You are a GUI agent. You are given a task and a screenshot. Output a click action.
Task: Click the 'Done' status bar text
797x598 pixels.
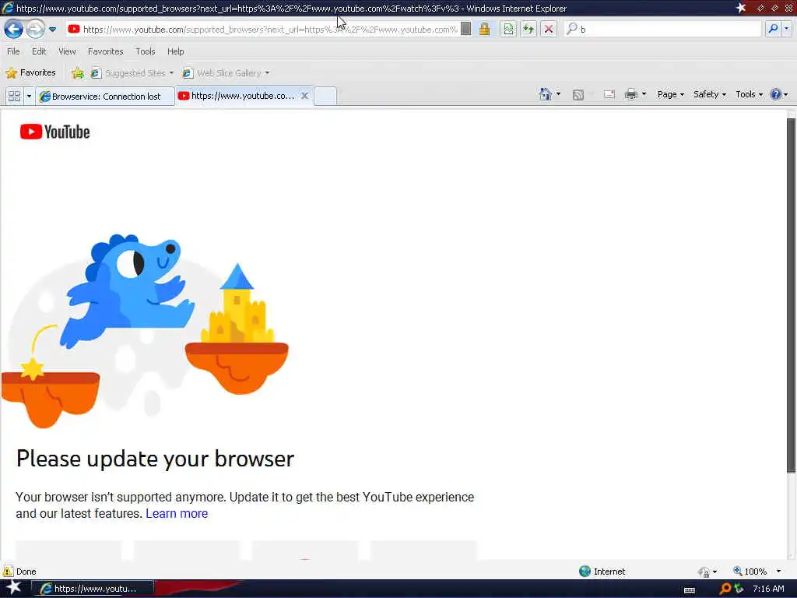[26, 572]
